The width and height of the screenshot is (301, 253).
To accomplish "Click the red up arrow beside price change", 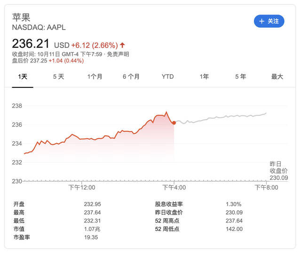I will pyautogui.click(x=123, y=45).
